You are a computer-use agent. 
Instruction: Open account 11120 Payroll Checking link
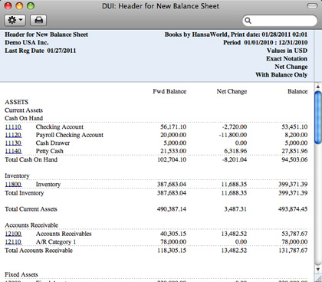(13, 135)
